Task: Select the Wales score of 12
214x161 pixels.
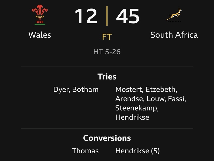Action: click(86, 17)
